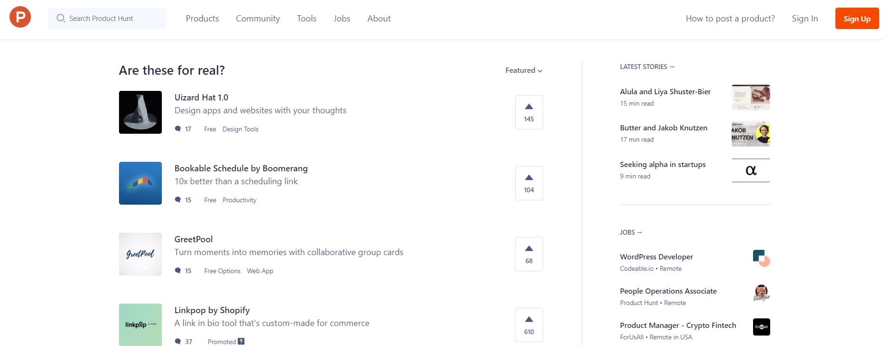Viewport: 883px width, 346px height.
Task: Click the Product Hunt logo icon
Action: coord(20,17)
